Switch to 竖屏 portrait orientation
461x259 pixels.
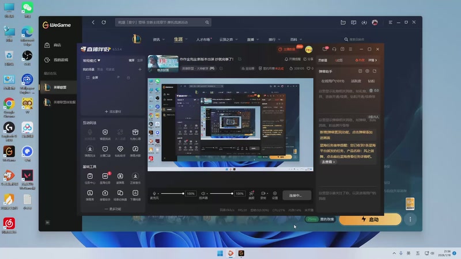point(140,60)
